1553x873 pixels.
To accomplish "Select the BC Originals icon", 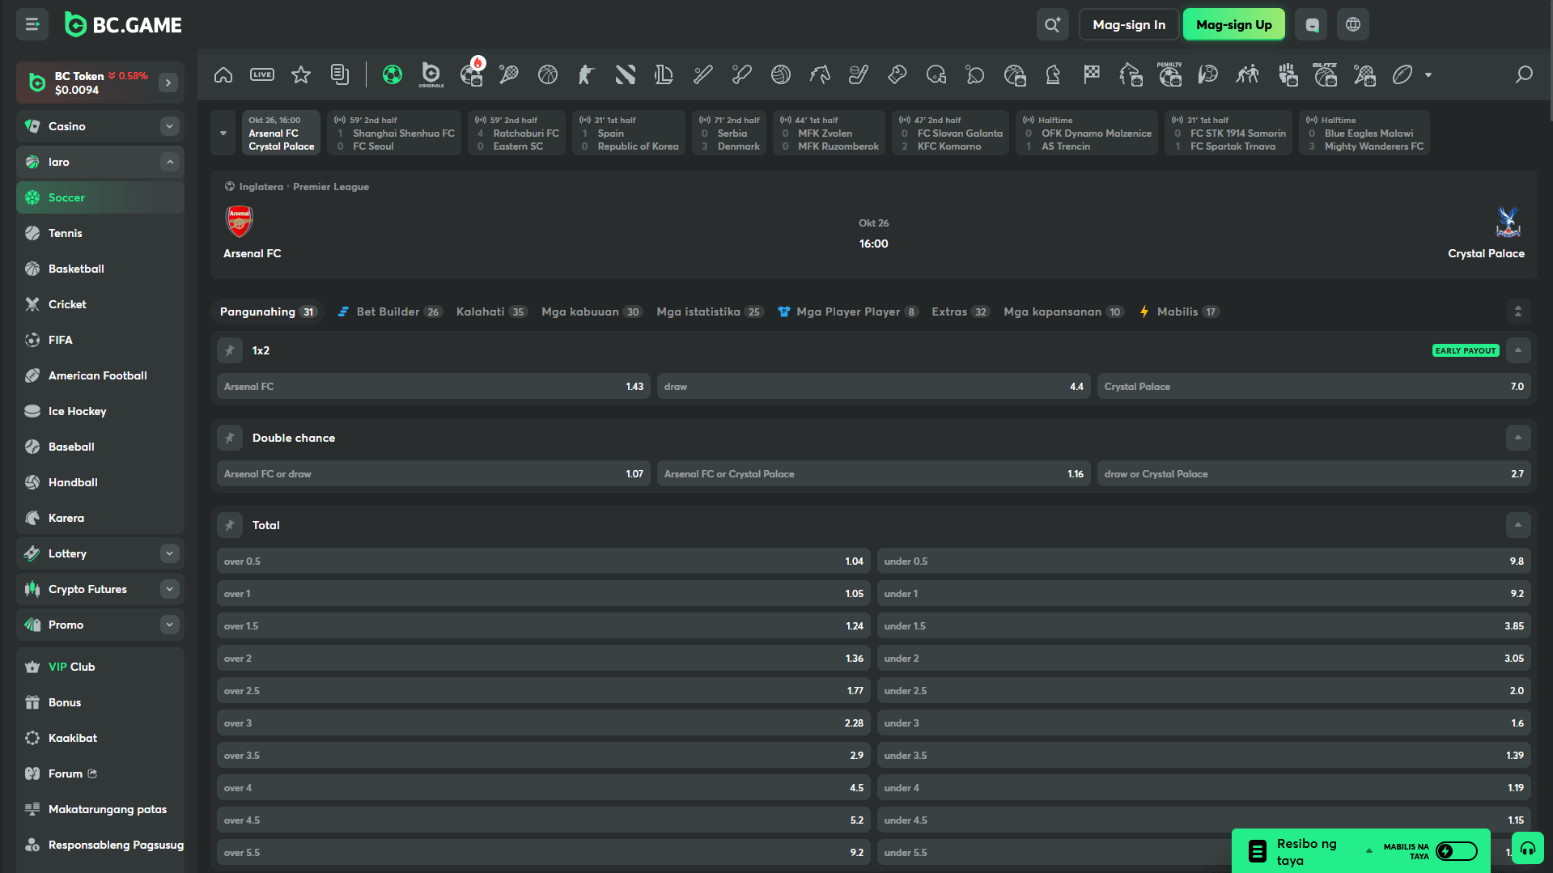I will 431,75.
